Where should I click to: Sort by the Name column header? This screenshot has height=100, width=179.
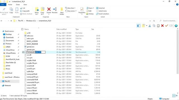click(27, 29)
